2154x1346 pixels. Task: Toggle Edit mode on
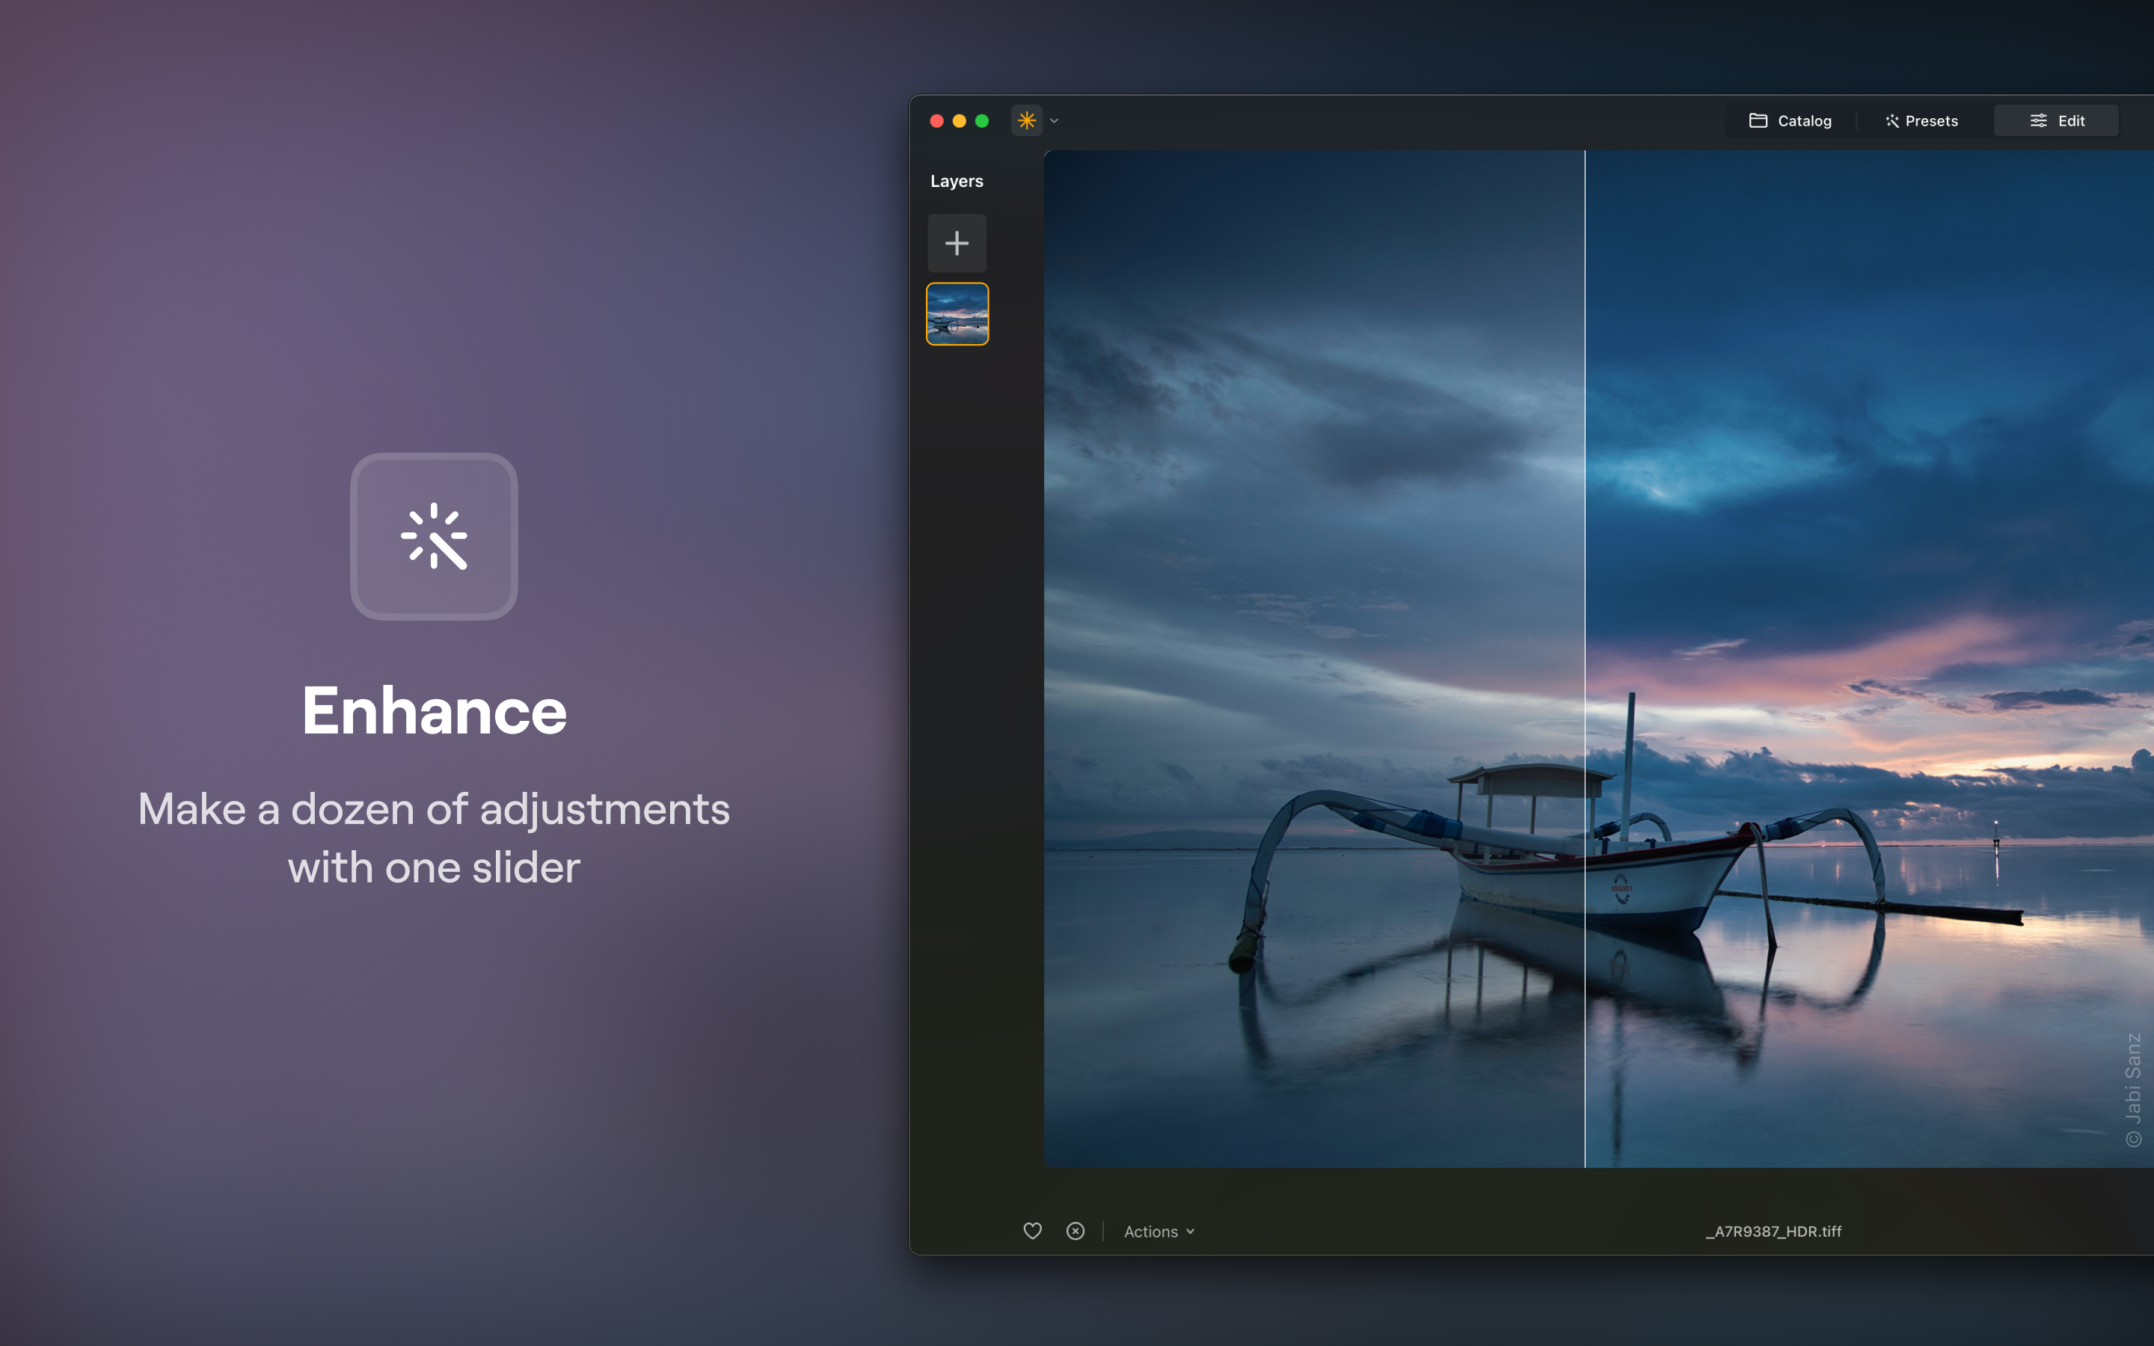click(x=2056, y=120)
